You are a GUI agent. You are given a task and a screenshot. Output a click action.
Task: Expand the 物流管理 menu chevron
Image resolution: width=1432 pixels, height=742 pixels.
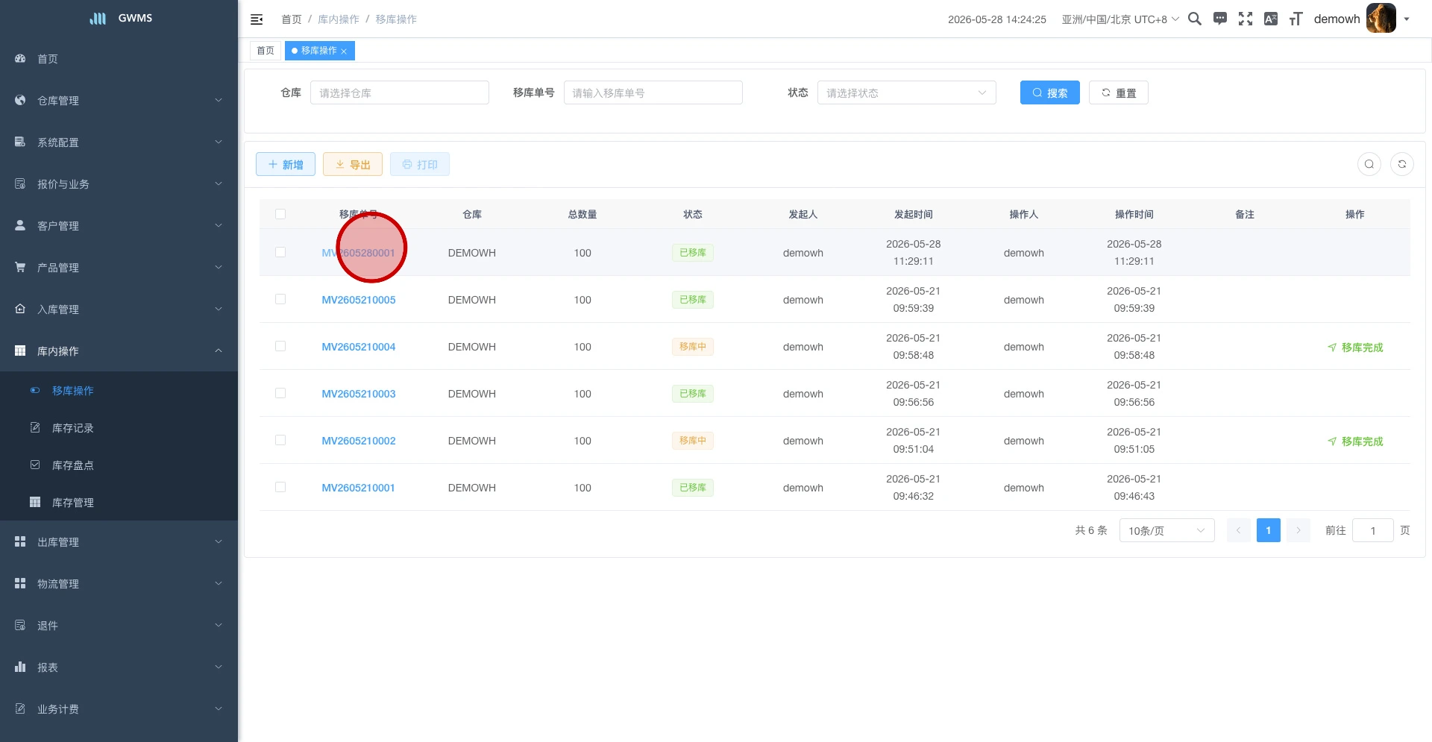(x=219, y=583)
